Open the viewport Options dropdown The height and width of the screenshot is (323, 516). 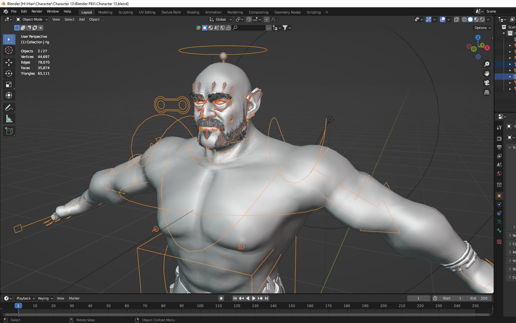click(x=482, y=28)
